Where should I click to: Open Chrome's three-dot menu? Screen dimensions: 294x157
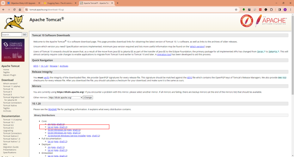(290, 9)
